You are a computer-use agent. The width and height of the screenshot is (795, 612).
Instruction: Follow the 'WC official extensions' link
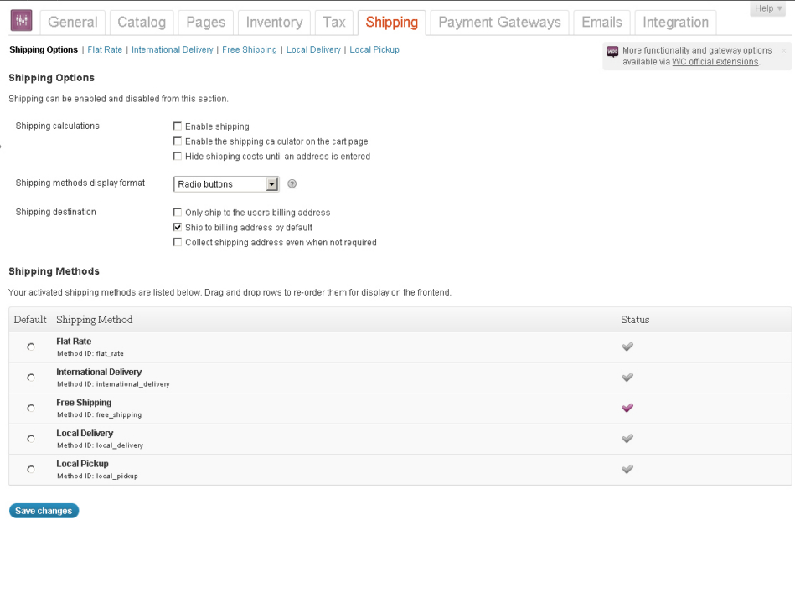pos(715,61)
